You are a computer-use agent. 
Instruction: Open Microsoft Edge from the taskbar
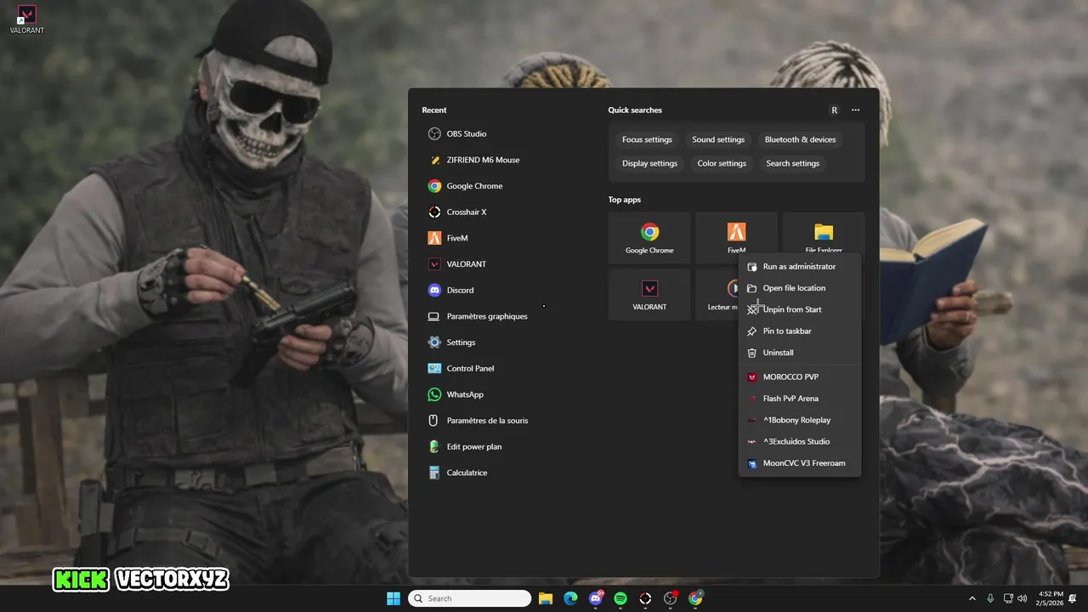tap(570, 598)
